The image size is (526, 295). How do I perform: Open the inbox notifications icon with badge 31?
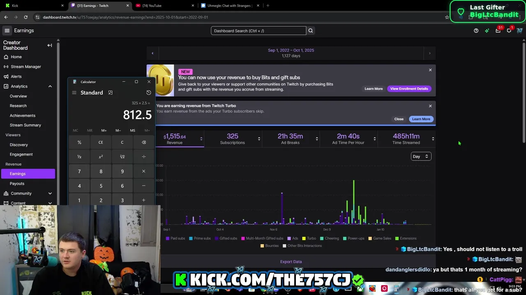[x=498, y=31]
